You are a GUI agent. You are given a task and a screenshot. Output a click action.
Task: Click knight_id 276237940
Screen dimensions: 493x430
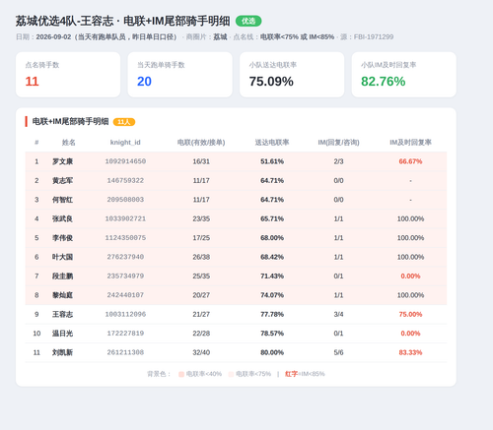coord(125,257)
